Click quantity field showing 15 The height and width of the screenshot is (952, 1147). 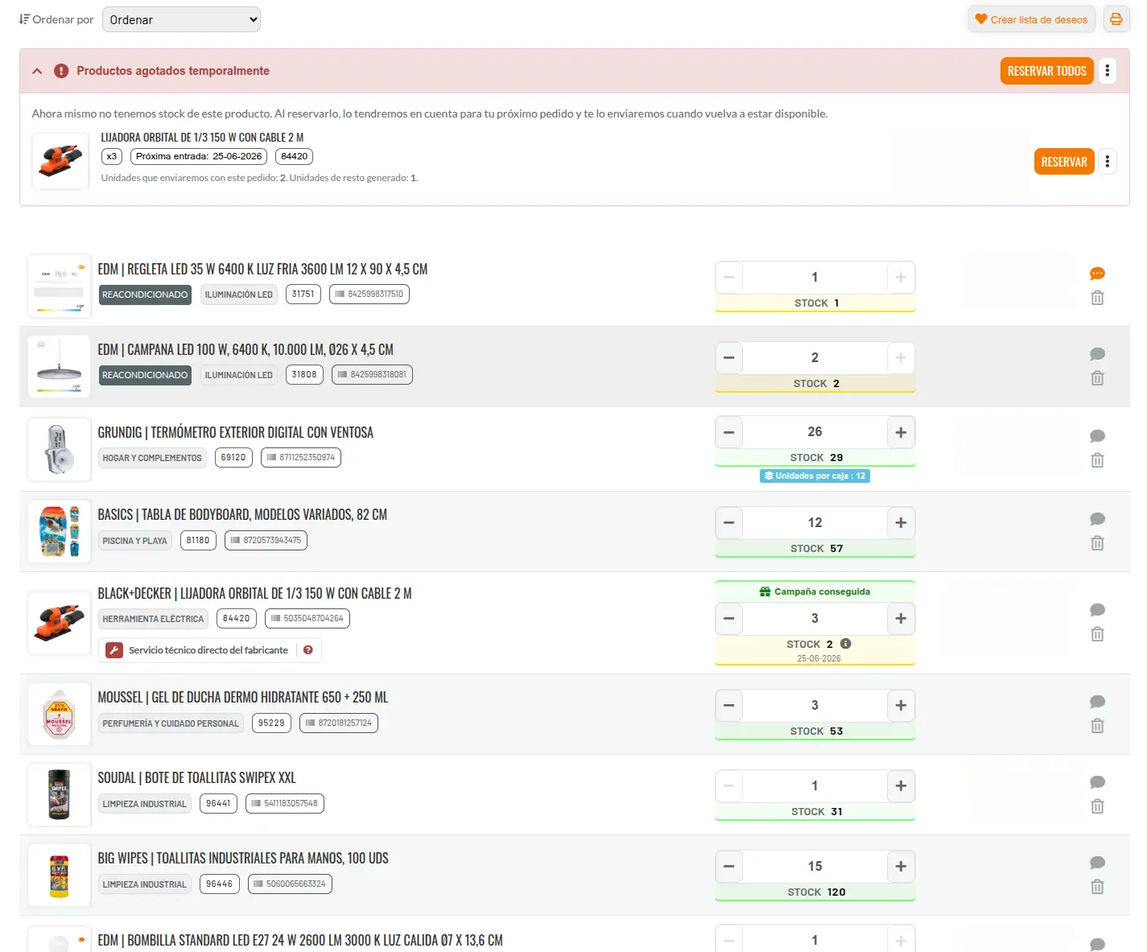click(x=815, y=866)
